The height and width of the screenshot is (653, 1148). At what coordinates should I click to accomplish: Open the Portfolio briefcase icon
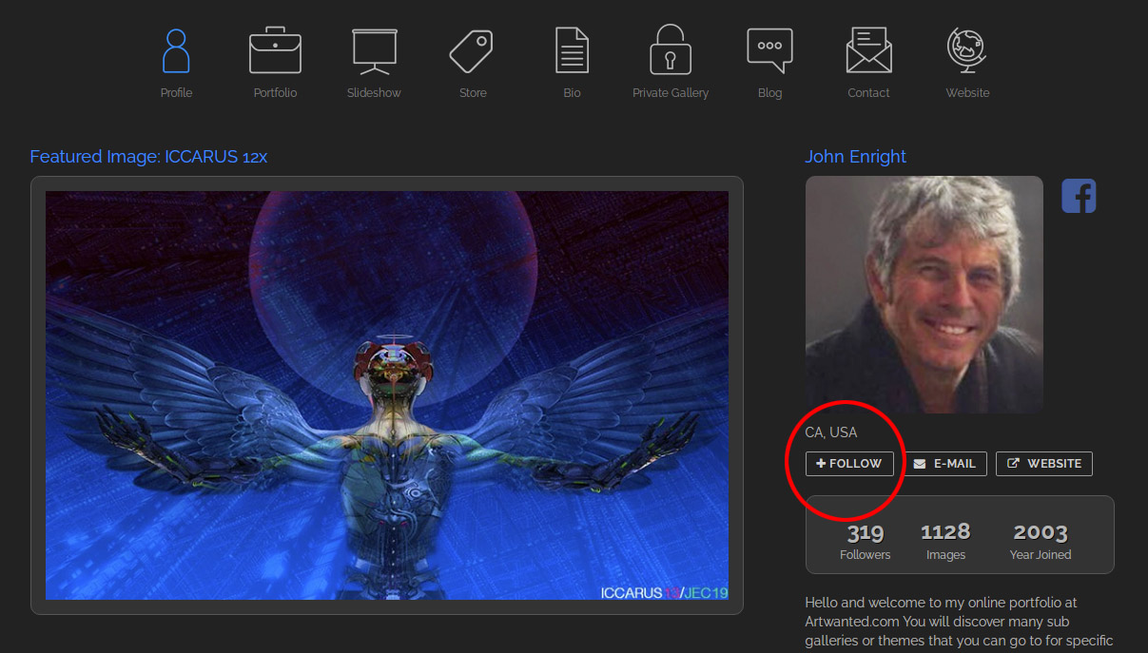(275, 51)
